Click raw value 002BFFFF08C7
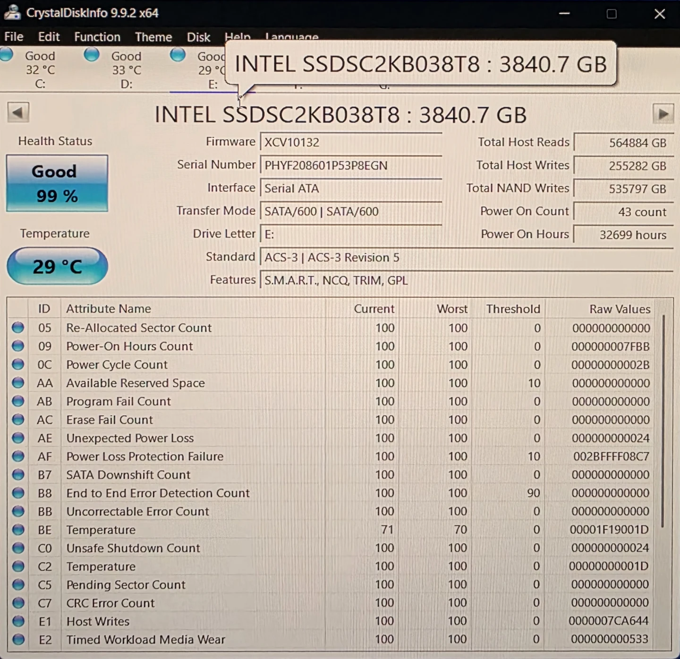The image size is (680, 659). [x=611, y=456]
